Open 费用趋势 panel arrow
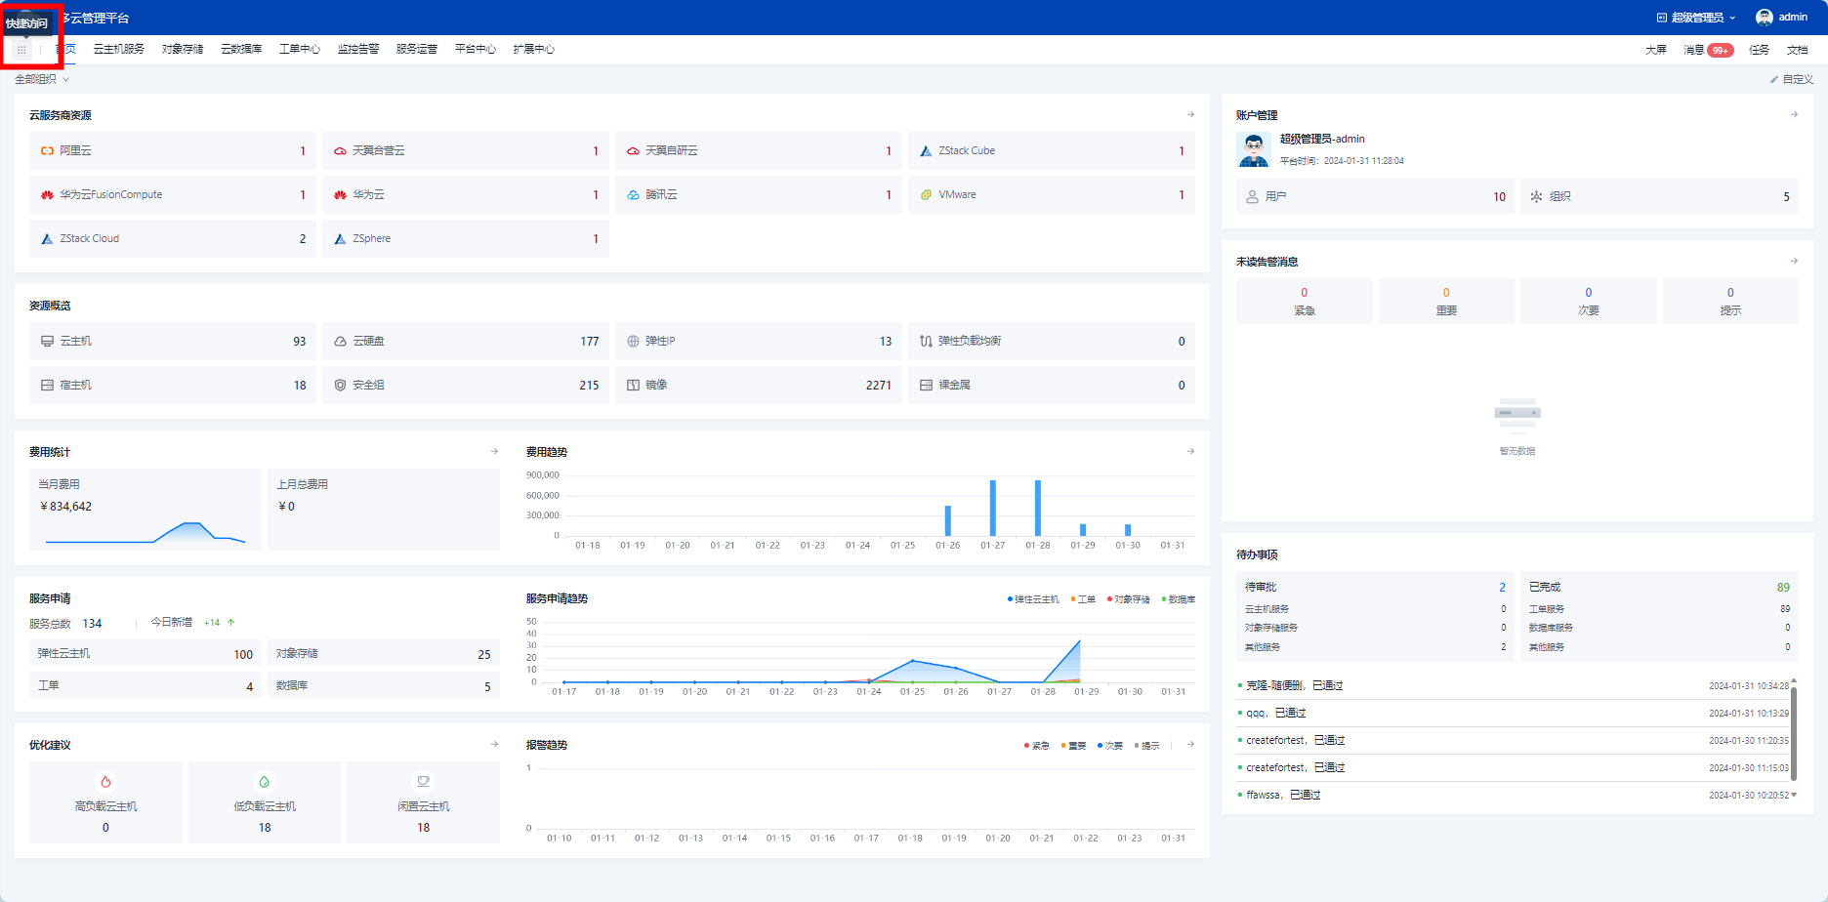 tap(1190, 452)
